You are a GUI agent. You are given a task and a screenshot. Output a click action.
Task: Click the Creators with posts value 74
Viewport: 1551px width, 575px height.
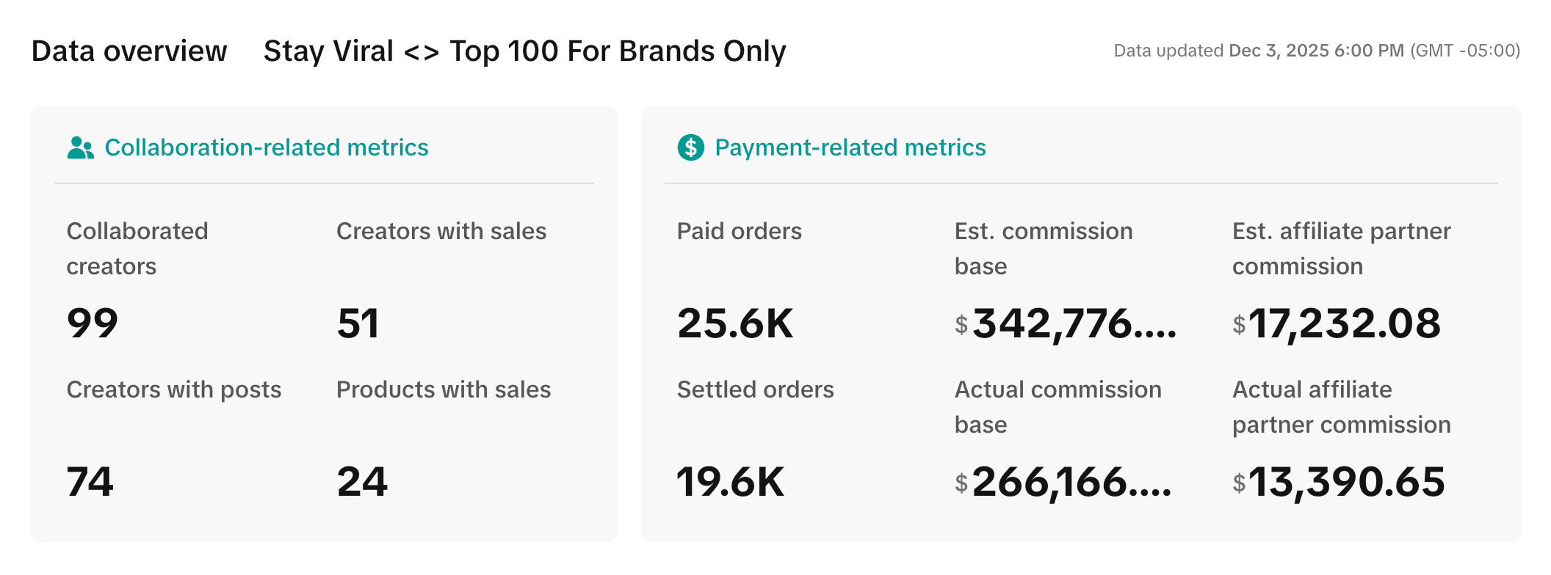[x=90, y=482]
